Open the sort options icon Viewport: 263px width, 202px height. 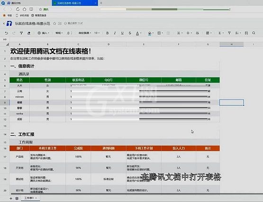237,33
